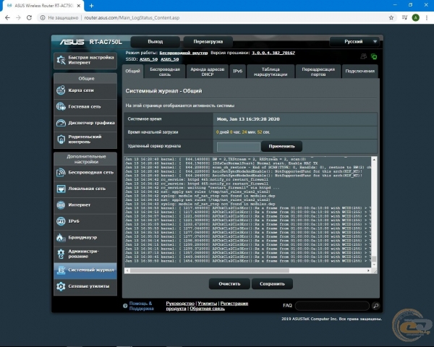Open the browser reading list icon
This screenshot has height=347, width=434.
[404, 17]
